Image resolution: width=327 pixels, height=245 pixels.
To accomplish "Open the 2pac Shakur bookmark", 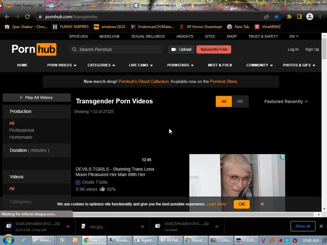I will (x=26, y=27).
